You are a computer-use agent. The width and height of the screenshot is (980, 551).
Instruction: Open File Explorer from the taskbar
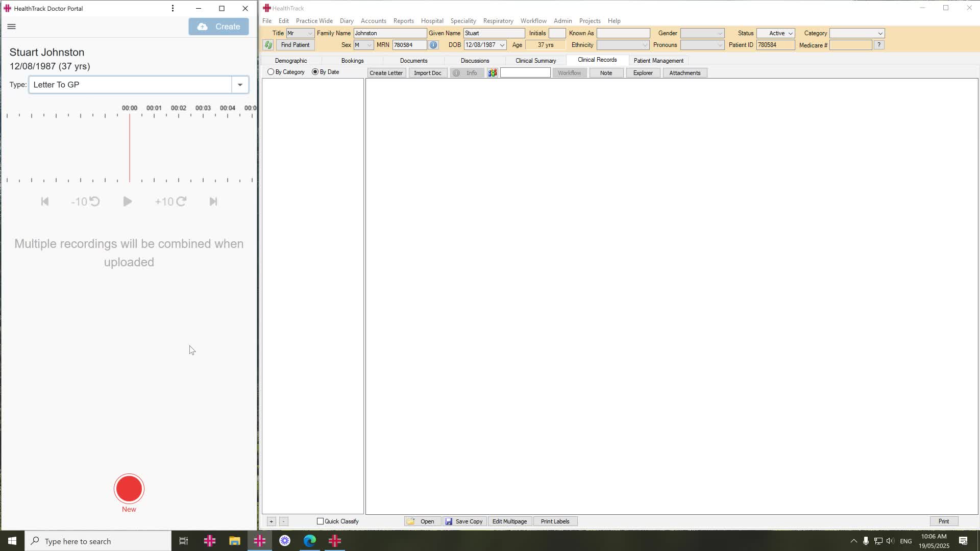[234, 541]
